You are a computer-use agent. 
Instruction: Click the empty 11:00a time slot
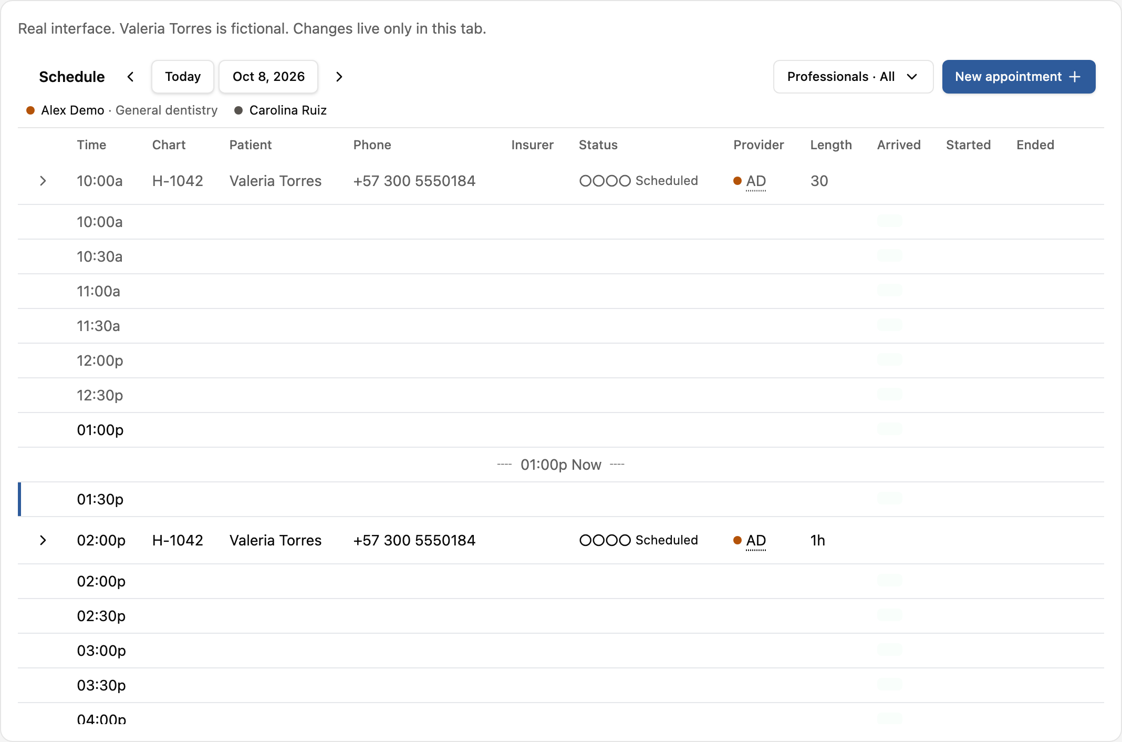pos(561,291)
